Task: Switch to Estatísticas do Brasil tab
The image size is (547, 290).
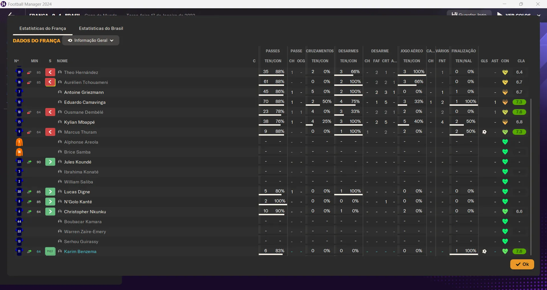Action: (101, 28)
